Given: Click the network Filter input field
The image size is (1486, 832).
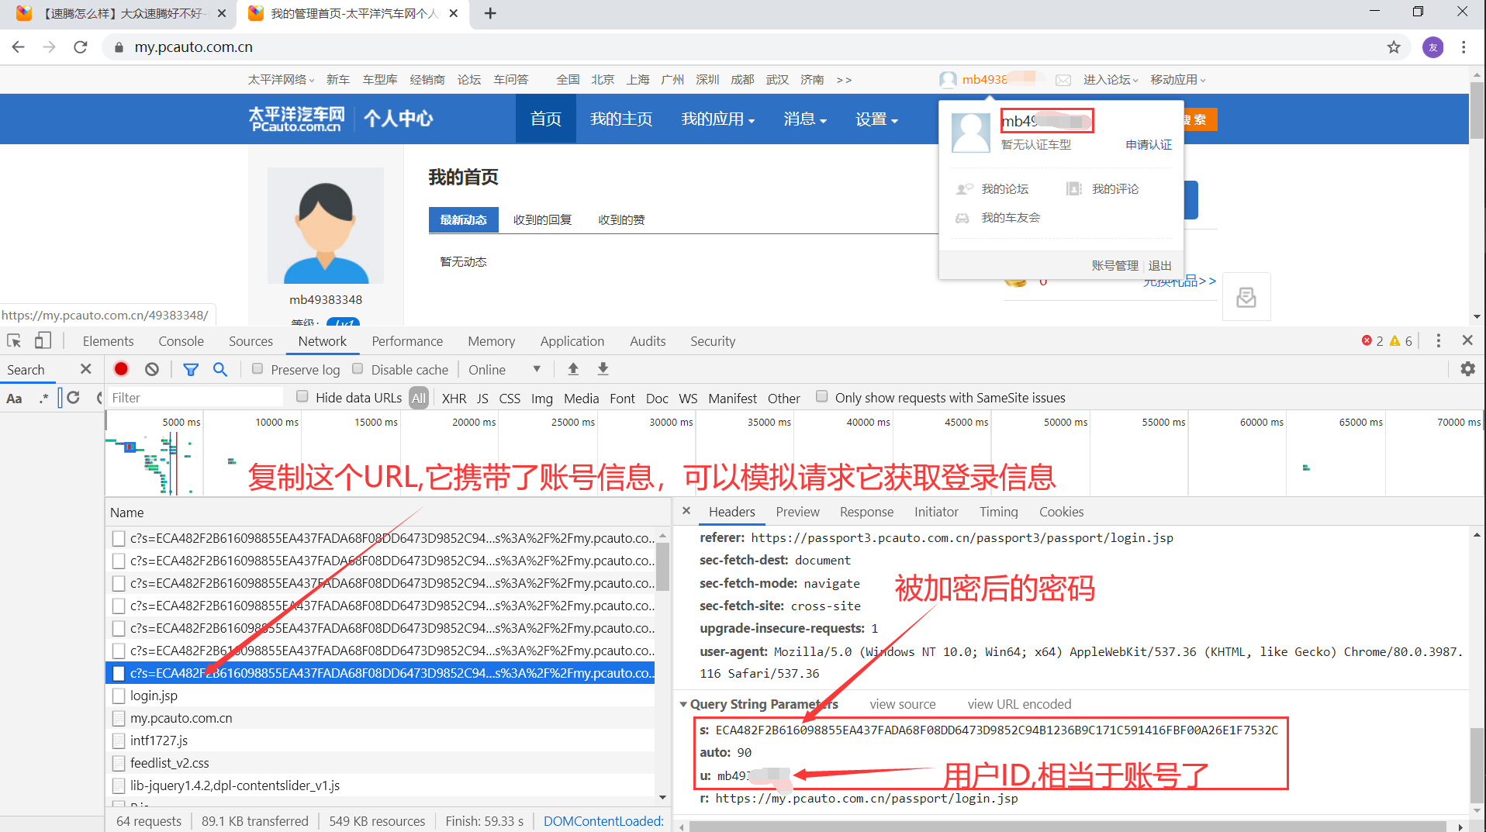Looking at the screenshot, I should 195,398.
